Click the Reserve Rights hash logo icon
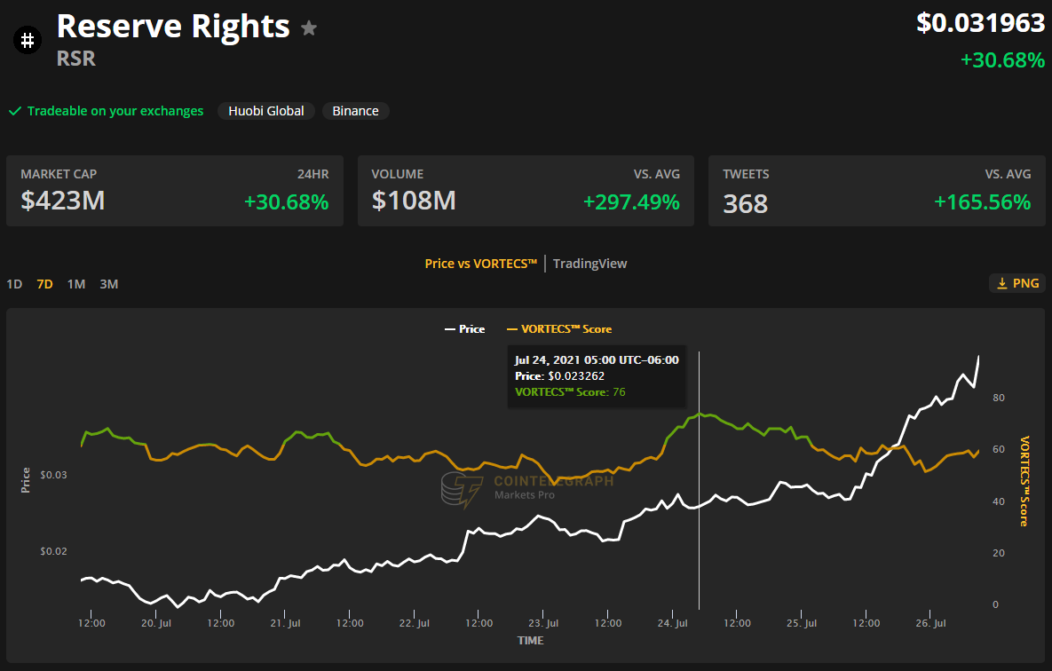 click(28, 41)
